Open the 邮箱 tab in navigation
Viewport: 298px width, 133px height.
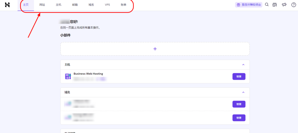pos(75,5)
